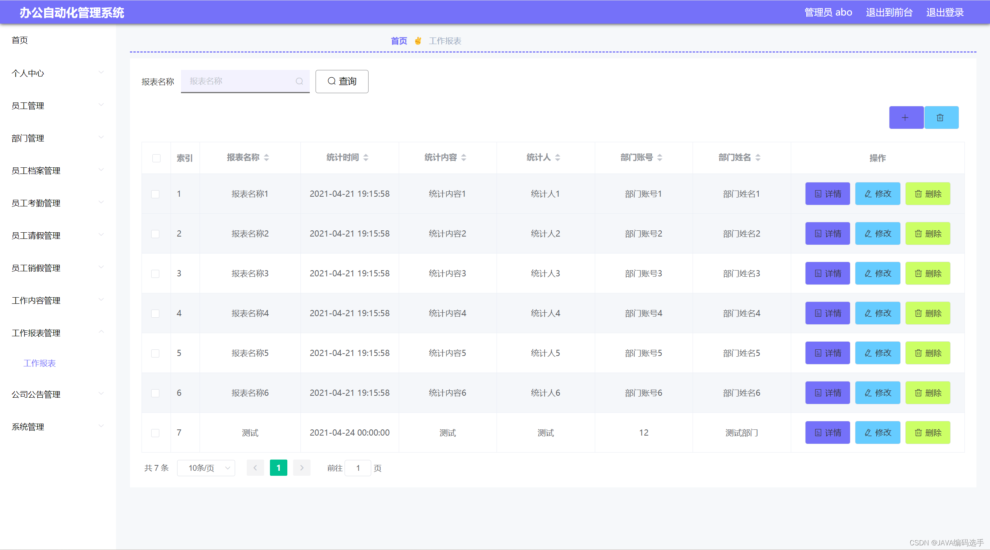Sort by 统计人 column arrows
Image resolution: width=990 pixels, height=550 pixels.
tap(558, 157)
